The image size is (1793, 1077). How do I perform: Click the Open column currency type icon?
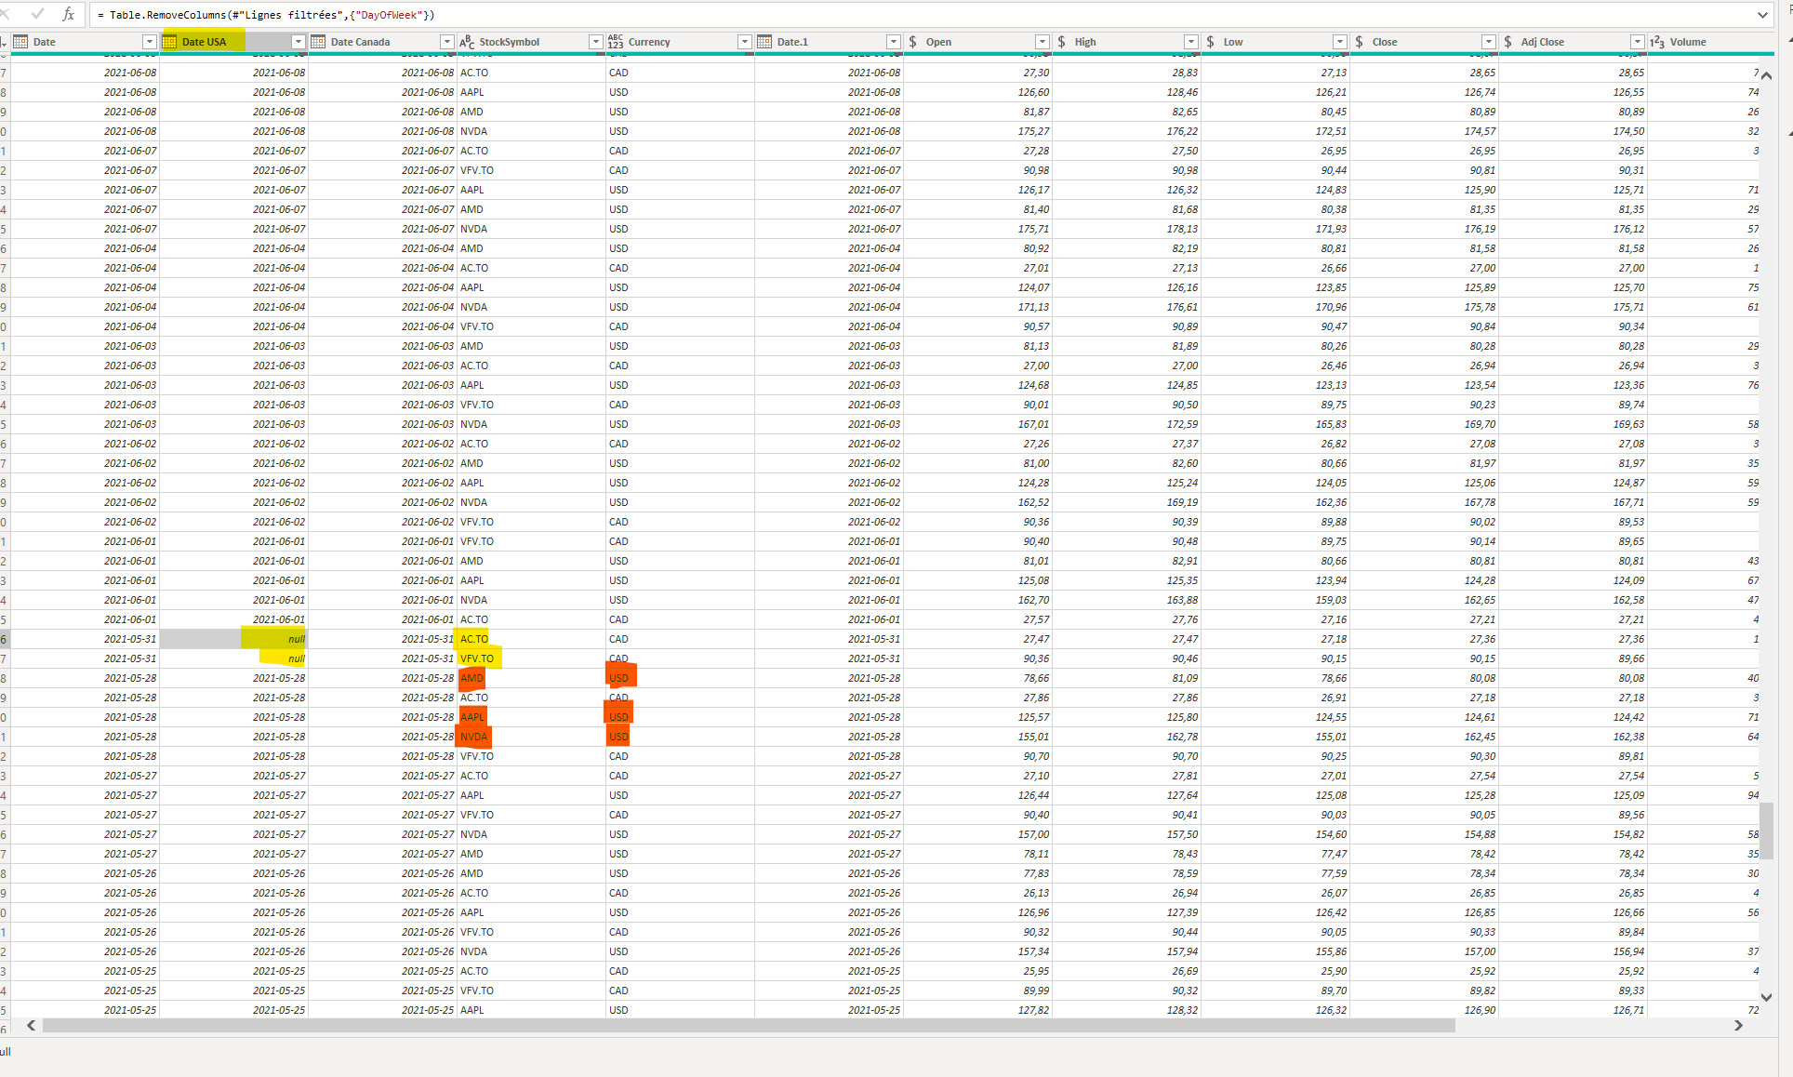(913, 42)
